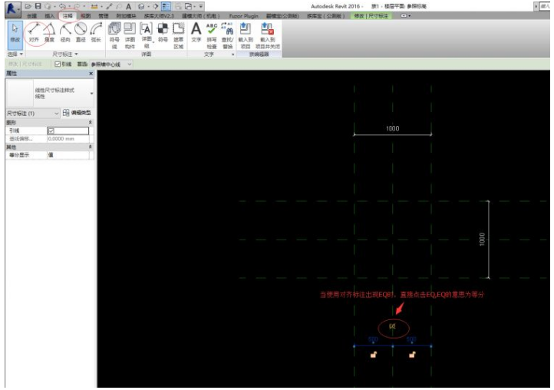Click the 修改 modify arrow tool
554x390 pixels.
pos(15,32)
